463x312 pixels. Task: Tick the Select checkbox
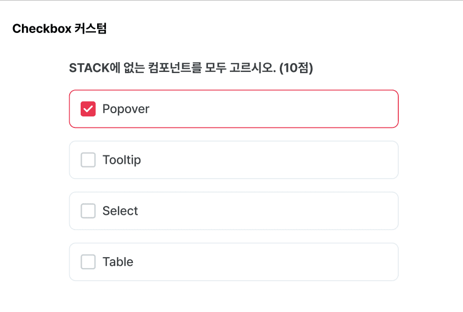88,211
